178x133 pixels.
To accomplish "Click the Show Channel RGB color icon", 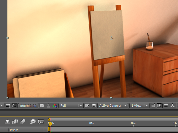I will tap(55, 106).
